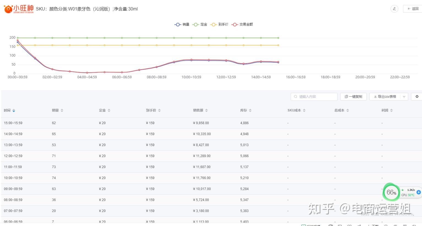
Task: Click the 11:00~11:59 table row time
Action: (13, 167)
